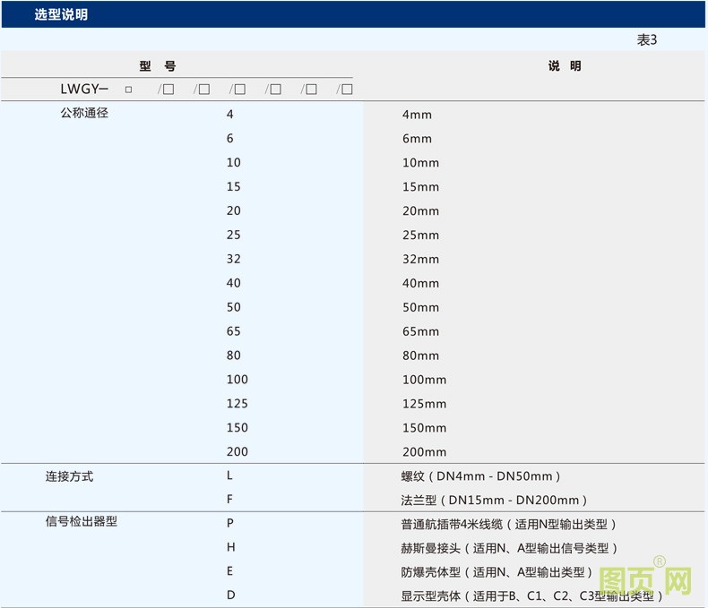Select the 选型说明 title header
The height and width of the screenshot is (608, 708).
pos(61,15)
